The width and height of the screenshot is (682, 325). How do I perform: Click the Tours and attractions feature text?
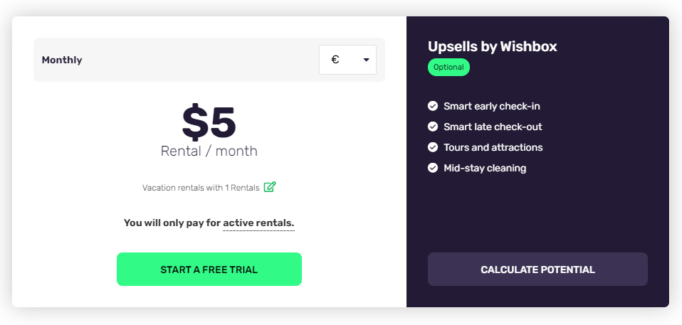[x=493, y=147]
